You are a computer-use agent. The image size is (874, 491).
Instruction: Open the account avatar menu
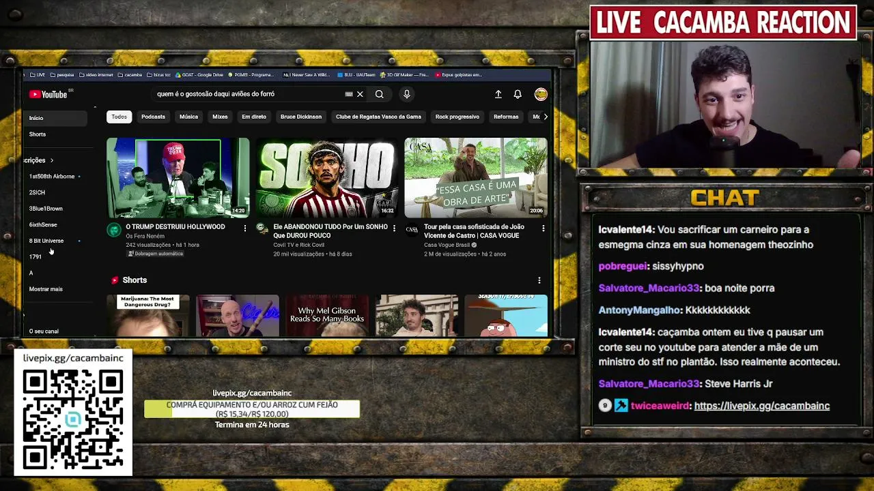tap(541, 94)
